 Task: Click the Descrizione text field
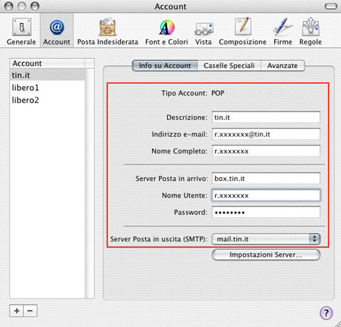pyautogui.click(x=266, y=117)
